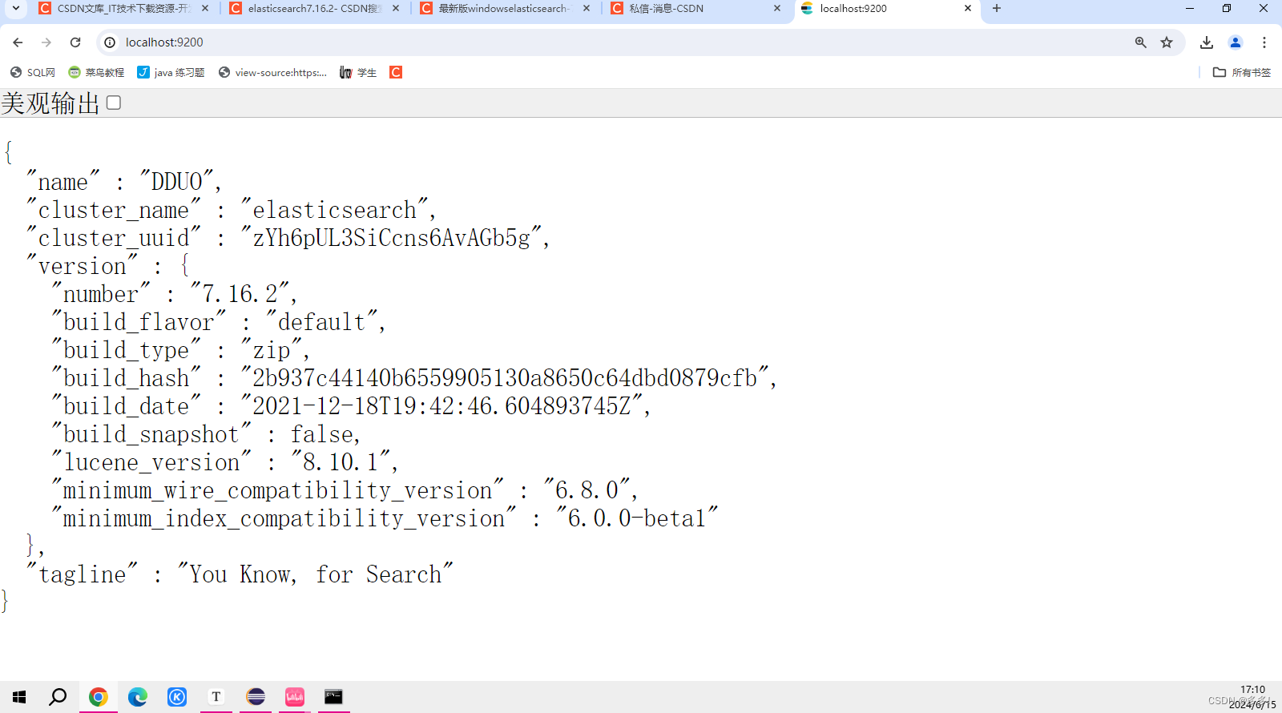
Task: View site information icon in address bar
Action: tap(110, 42)
